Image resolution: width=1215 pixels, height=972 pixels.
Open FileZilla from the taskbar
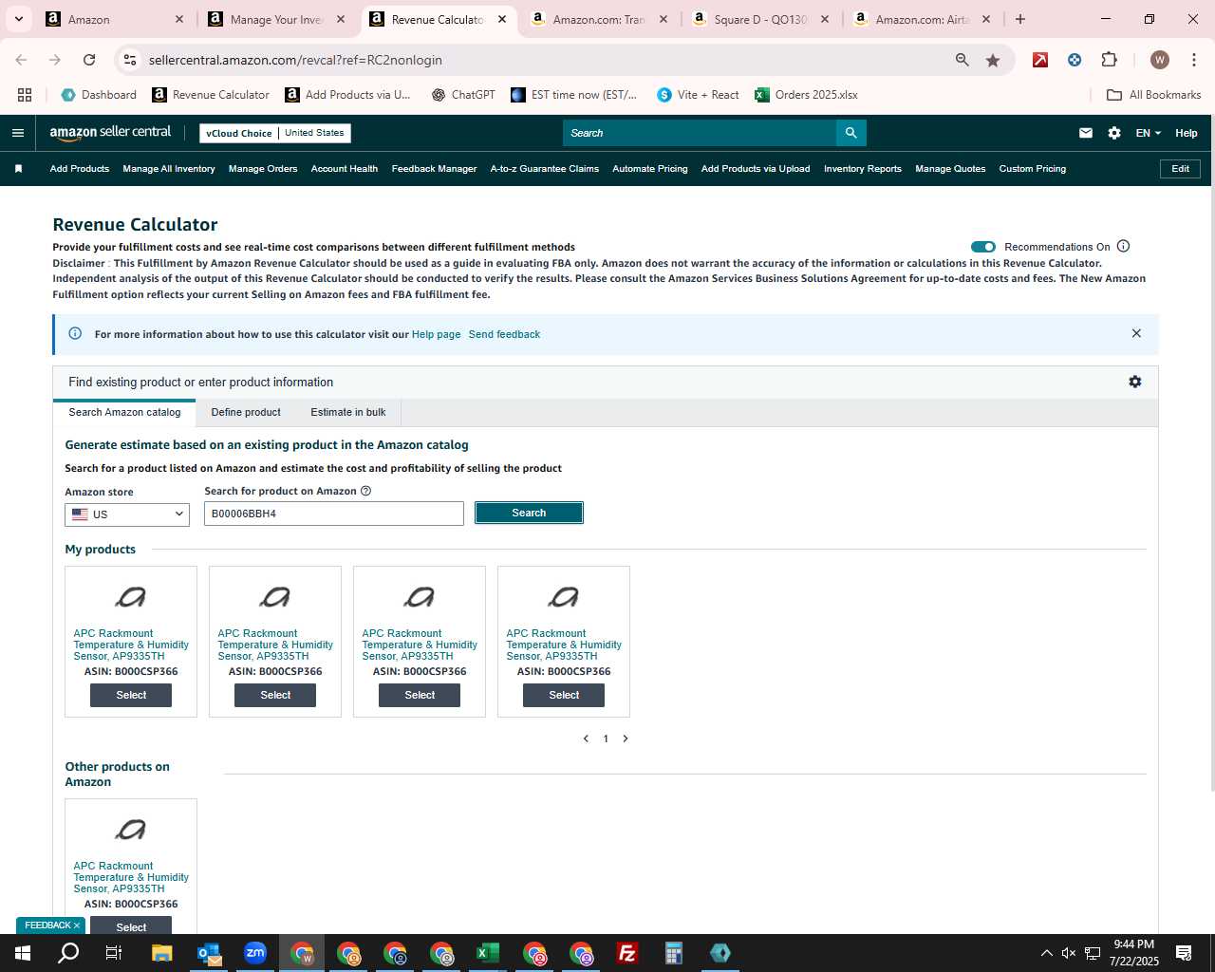pos(627,953)
